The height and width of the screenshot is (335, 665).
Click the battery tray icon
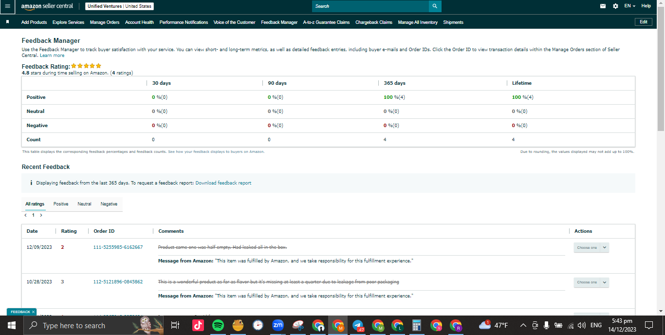tap(558, 325)
